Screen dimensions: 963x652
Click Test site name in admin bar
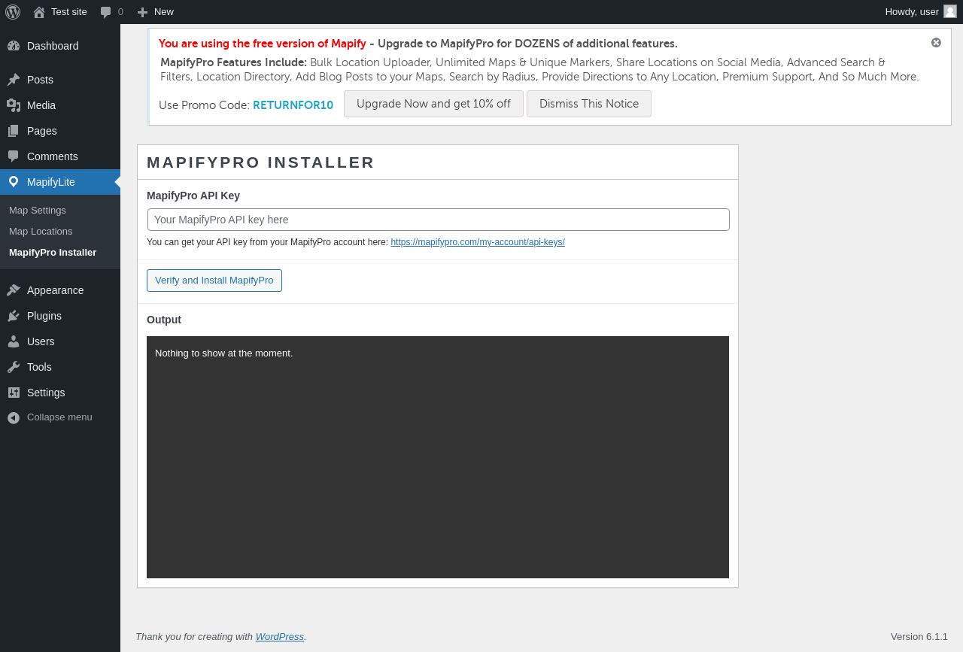click(x=69, y=12)
